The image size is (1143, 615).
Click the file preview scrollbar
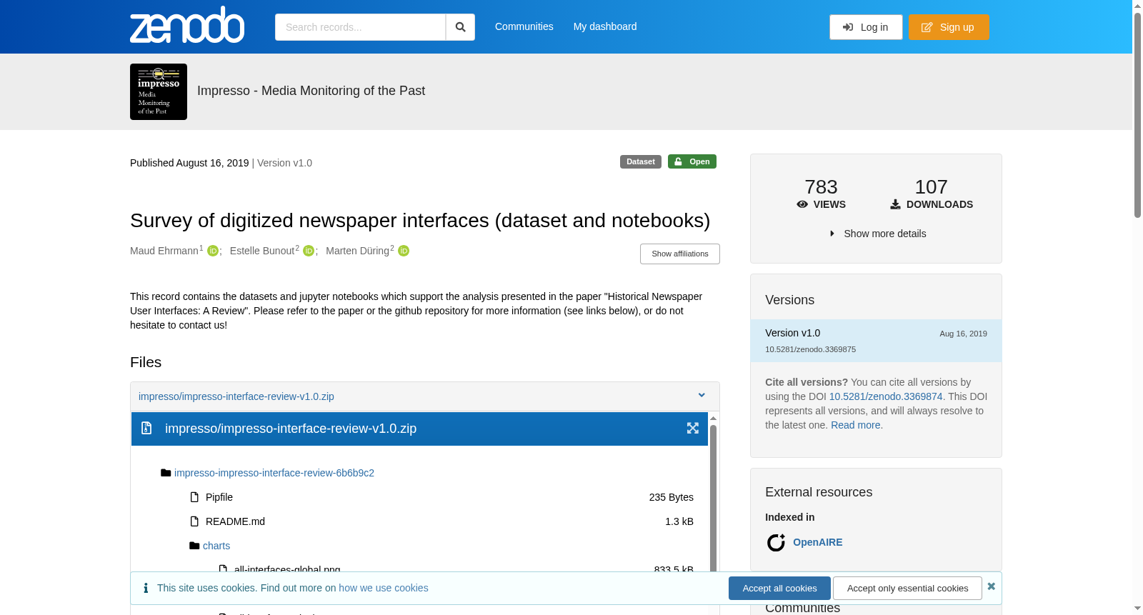coord(713,500)
